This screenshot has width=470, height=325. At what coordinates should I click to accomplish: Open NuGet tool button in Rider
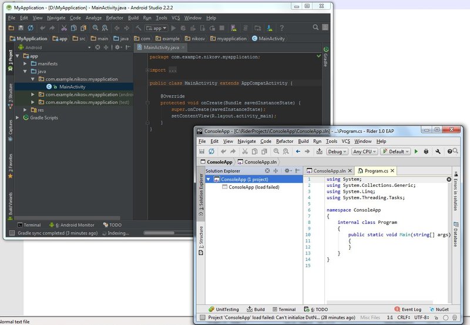[439, 309]
